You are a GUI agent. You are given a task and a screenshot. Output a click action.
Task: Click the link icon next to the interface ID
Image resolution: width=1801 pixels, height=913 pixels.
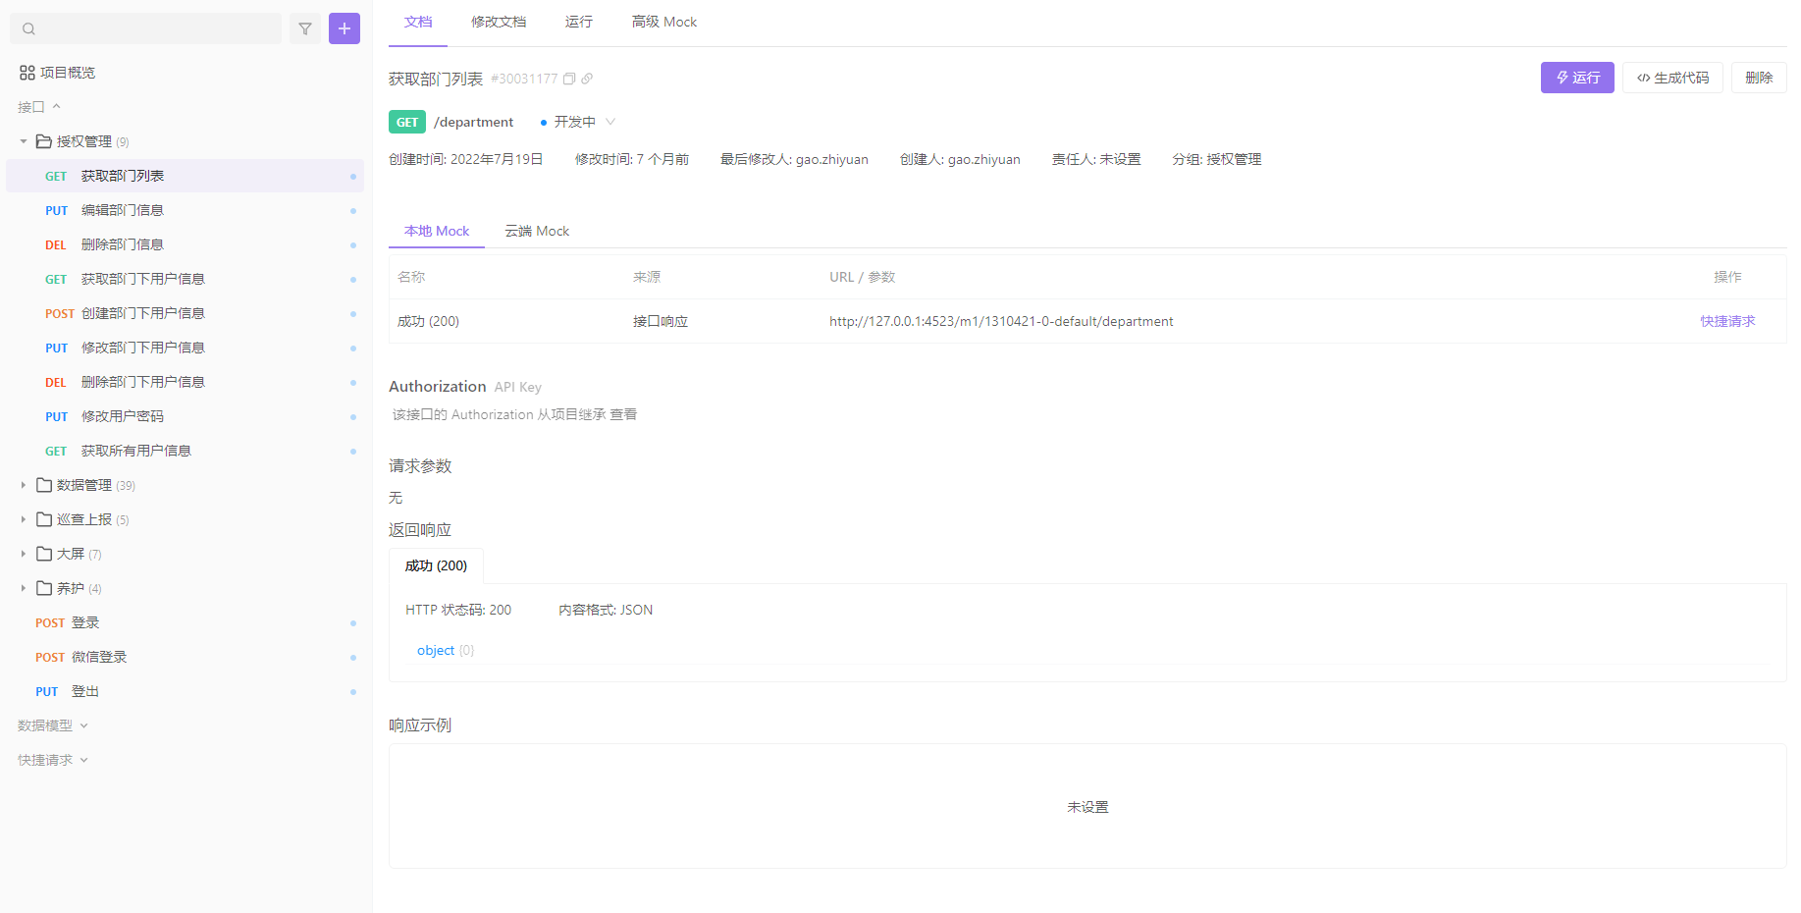coord(587,79)
